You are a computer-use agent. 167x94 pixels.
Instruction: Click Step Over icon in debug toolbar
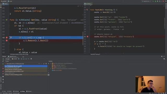[21, 59]
